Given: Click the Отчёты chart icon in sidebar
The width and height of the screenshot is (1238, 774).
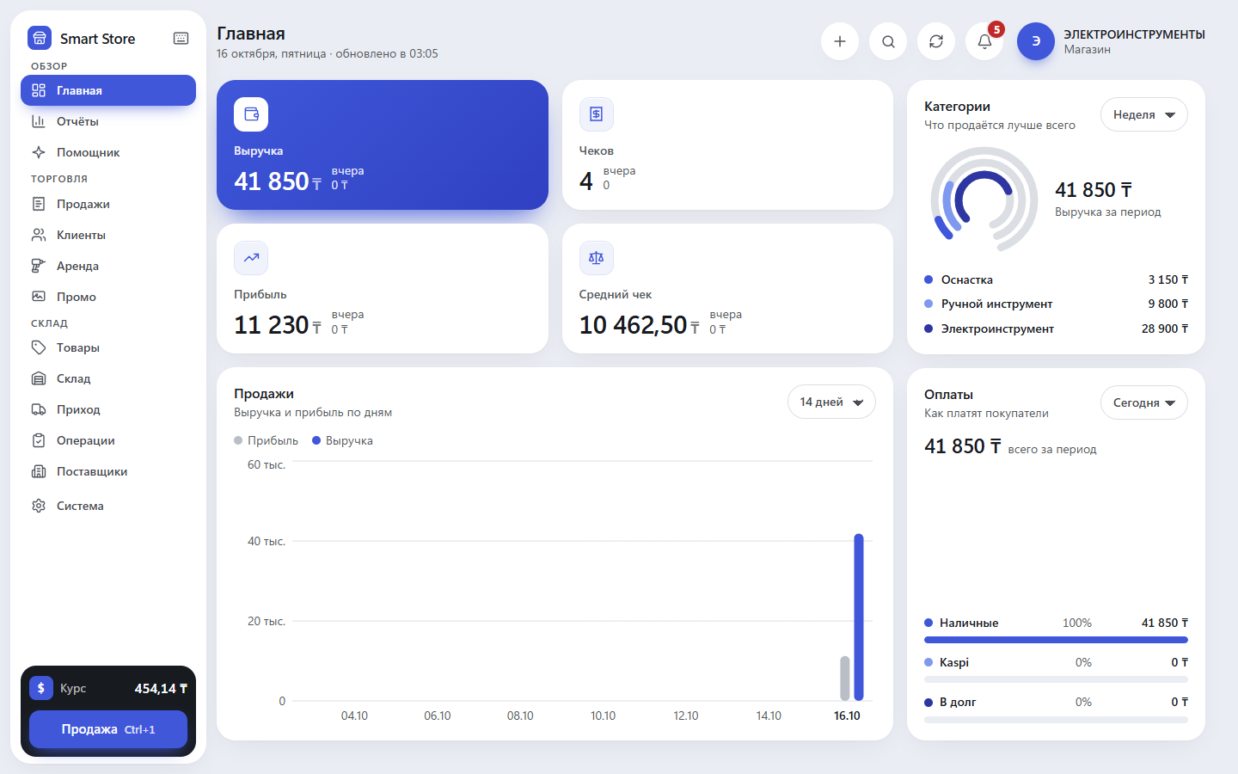Looking at the screenshot, I should [x=39, y=121].
